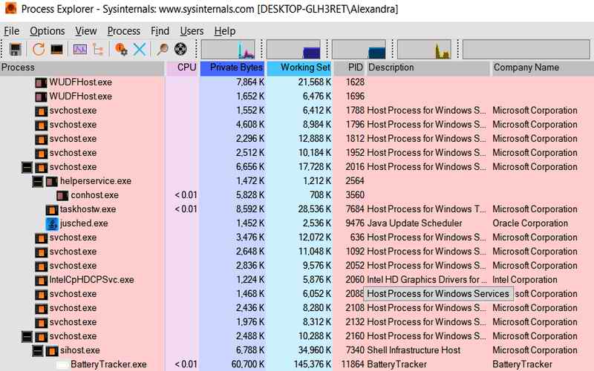Toggle the process tree view icon
Viewport: 594px width, 371px height.
click(98, 50)
